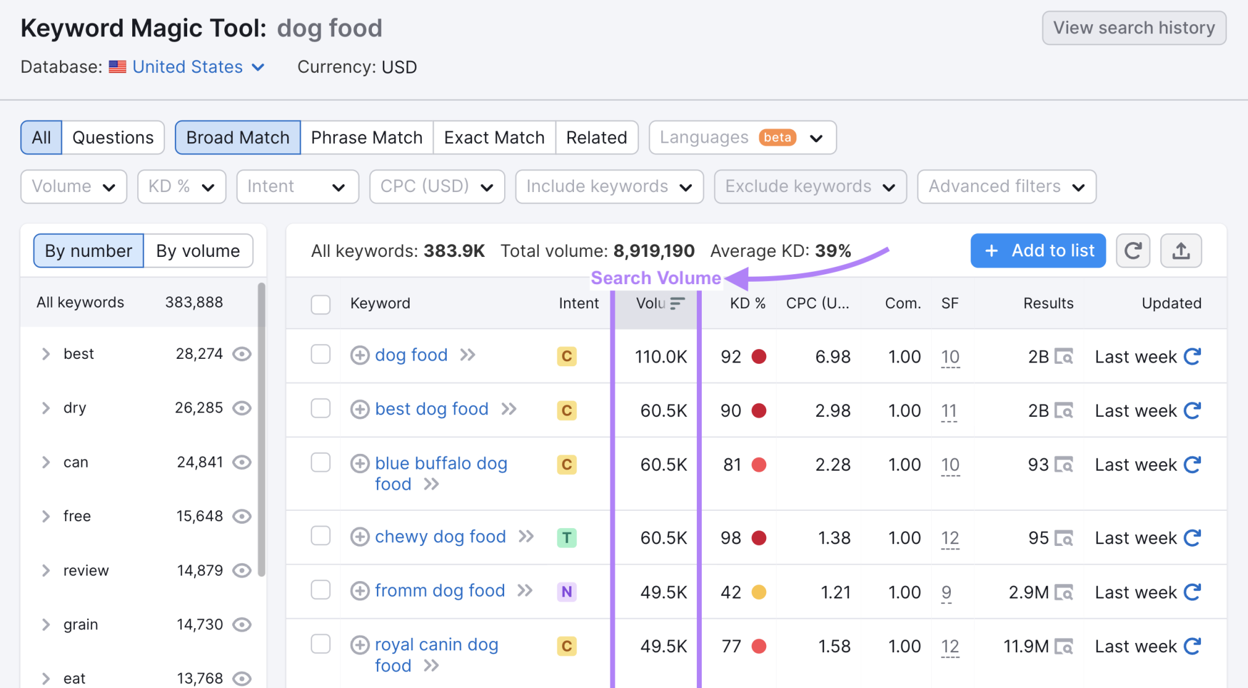Viewport: 1248px width, 688px height.
Task: Click the export/upload icon top right
Action: coord(1182,250)
